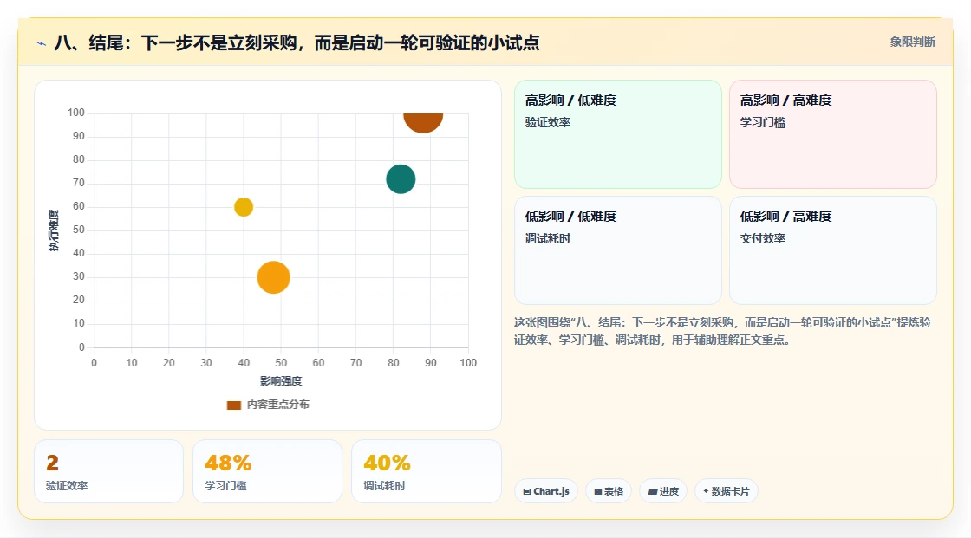
Task: Select the Chart.js tag chip
Action: 546,491
